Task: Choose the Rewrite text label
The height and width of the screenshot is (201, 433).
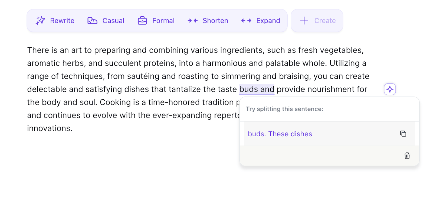Action: point(62,21)
